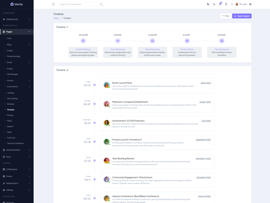Go to the Pricing page in sidebar
Image resolution: width=270 pixels, height=203 pixels.
[10, 115]
